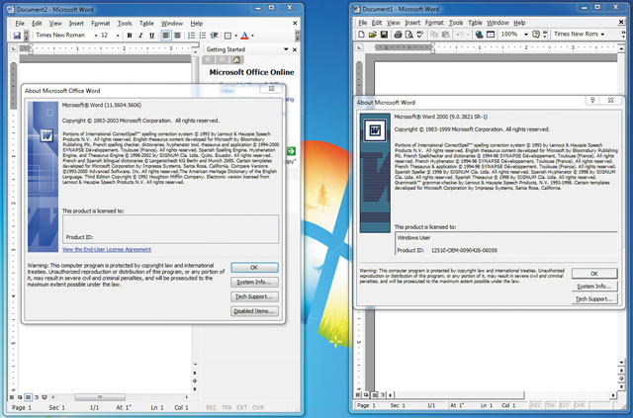Switch to Normal View button in Document2
The height and width of the screenshot is (418, 633).
pyautogui.click(x=12, y=397)
